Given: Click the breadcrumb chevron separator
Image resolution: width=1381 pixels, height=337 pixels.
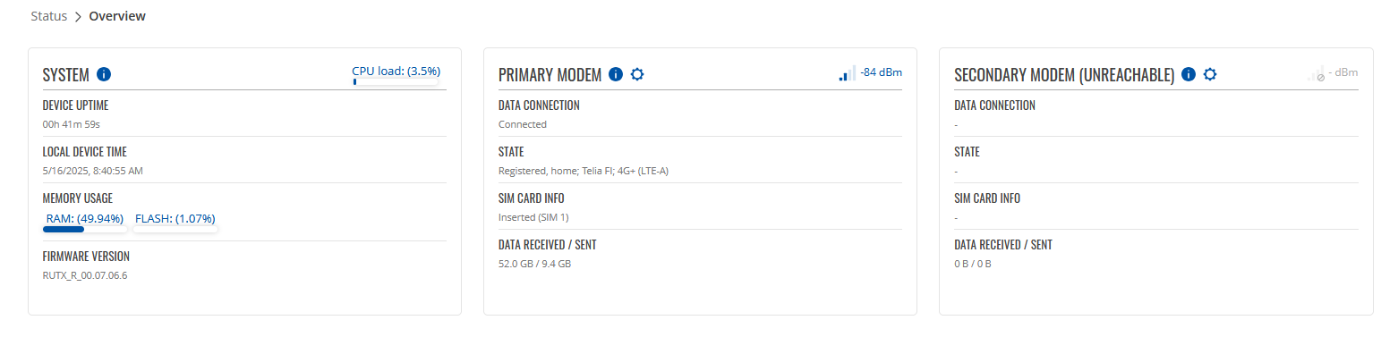Looking at the screenshot, I should point(78,17).
